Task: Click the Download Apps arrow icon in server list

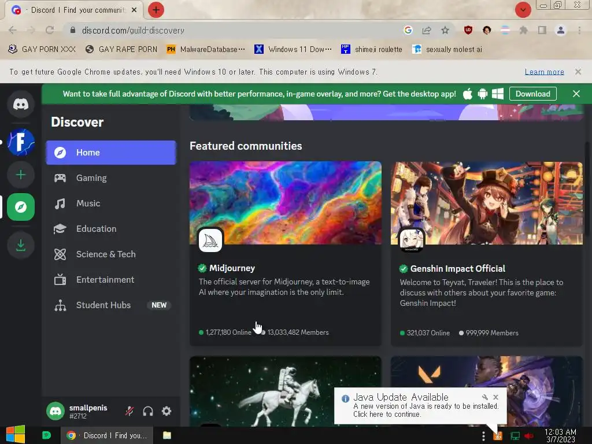Action: (x=21, y=245)
